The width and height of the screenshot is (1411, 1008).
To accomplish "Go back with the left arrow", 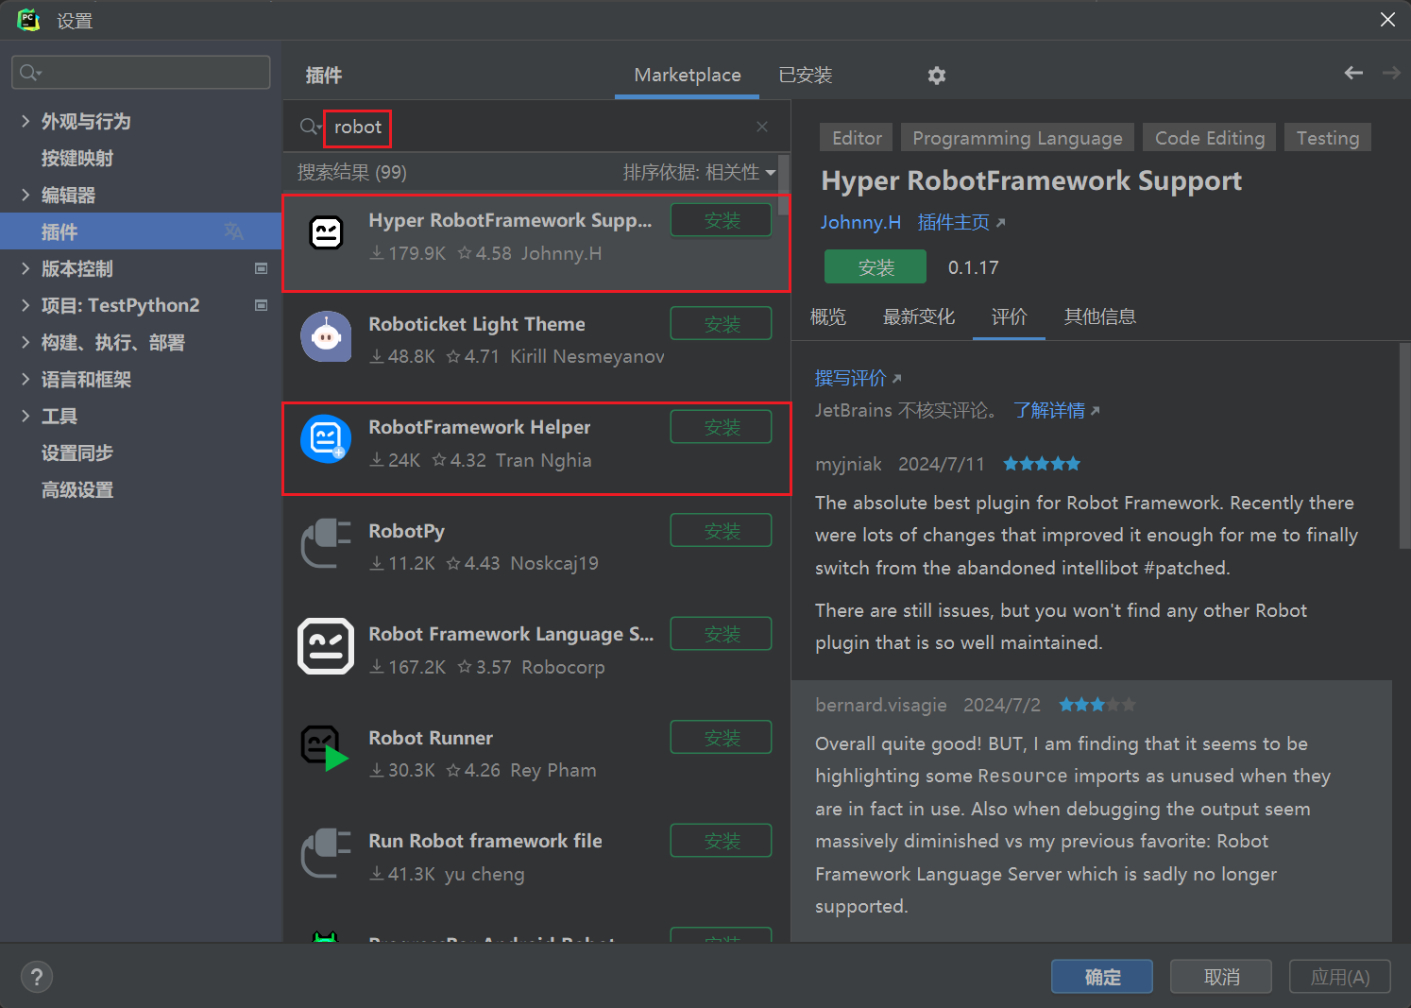I will click(1353, 73).
